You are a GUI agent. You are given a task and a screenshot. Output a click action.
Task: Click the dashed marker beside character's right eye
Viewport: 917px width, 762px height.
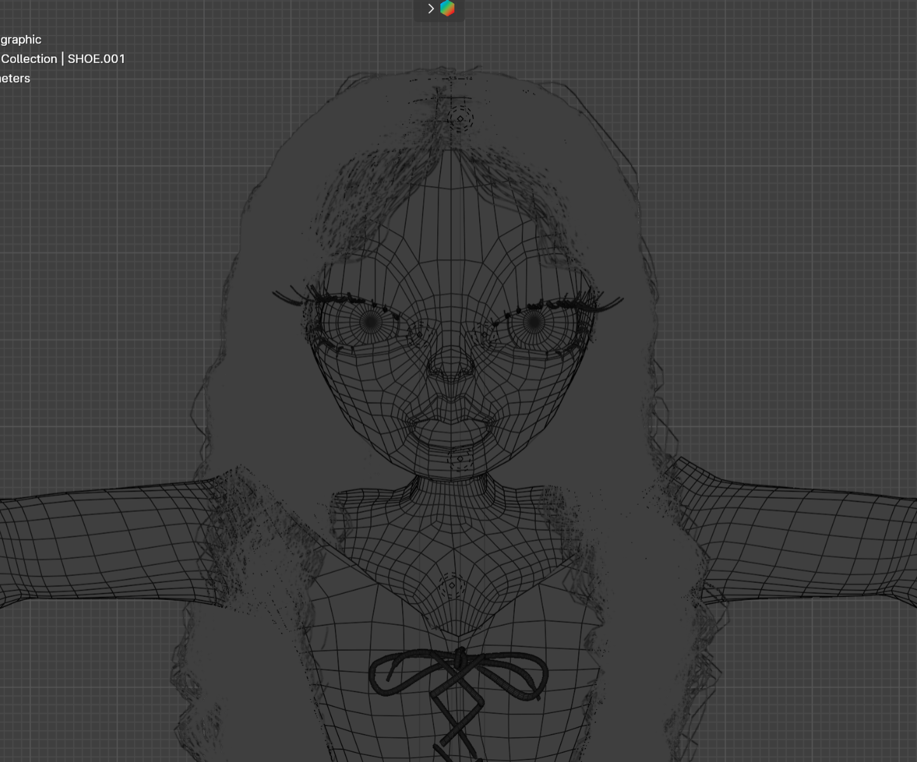click(419, 333)
